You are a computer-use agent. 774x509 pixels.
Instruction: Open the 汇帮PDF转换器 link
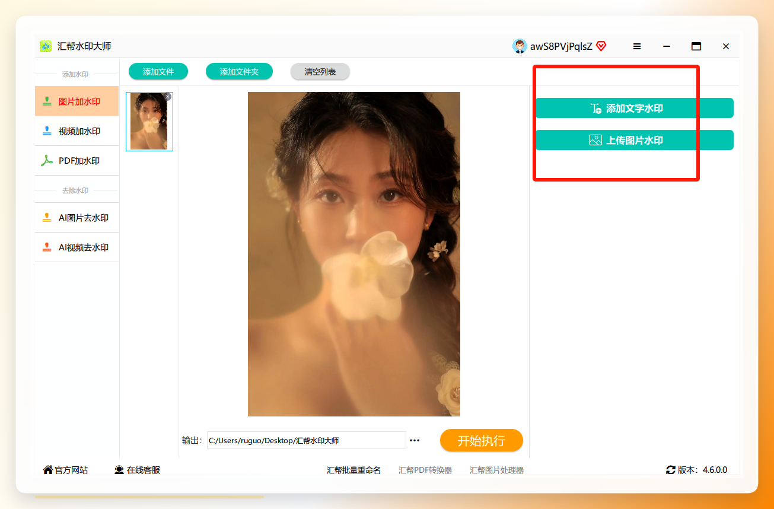[425, 470]
